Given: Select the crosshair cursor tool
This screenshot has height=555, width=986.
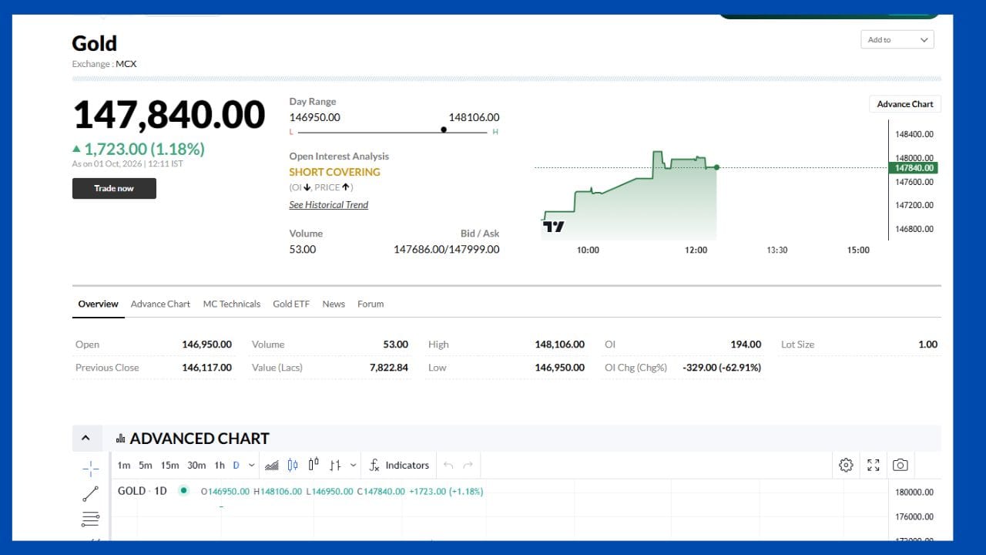Looking at the screenshot, I should [90, 468].
